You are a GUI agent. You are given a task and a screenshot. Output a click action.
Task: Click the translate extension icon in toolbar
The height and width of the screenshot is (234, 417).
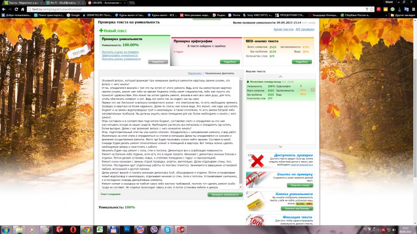tap(406, 9)
